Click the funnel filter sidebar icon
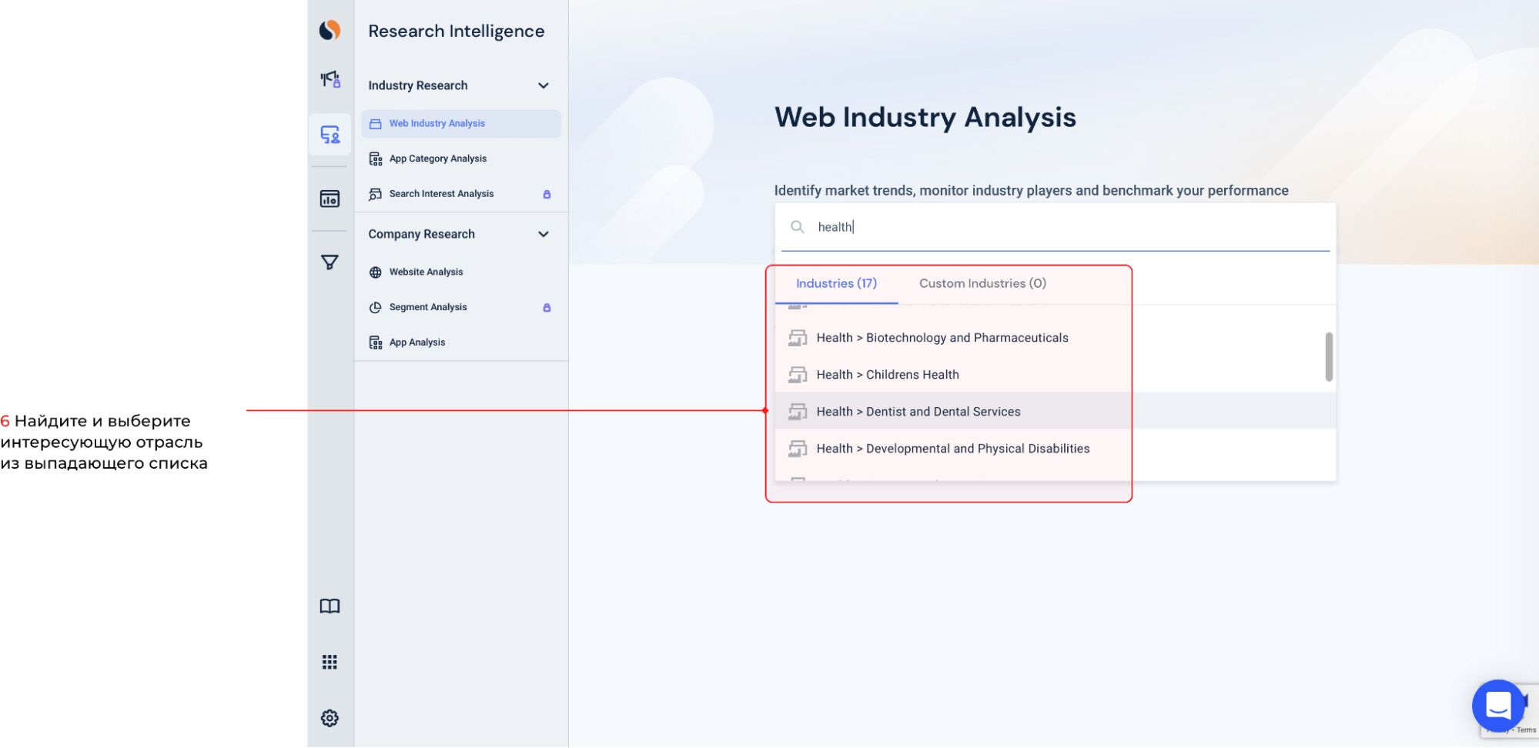This screenshot has height=748, width=1539. coord(330,262)
